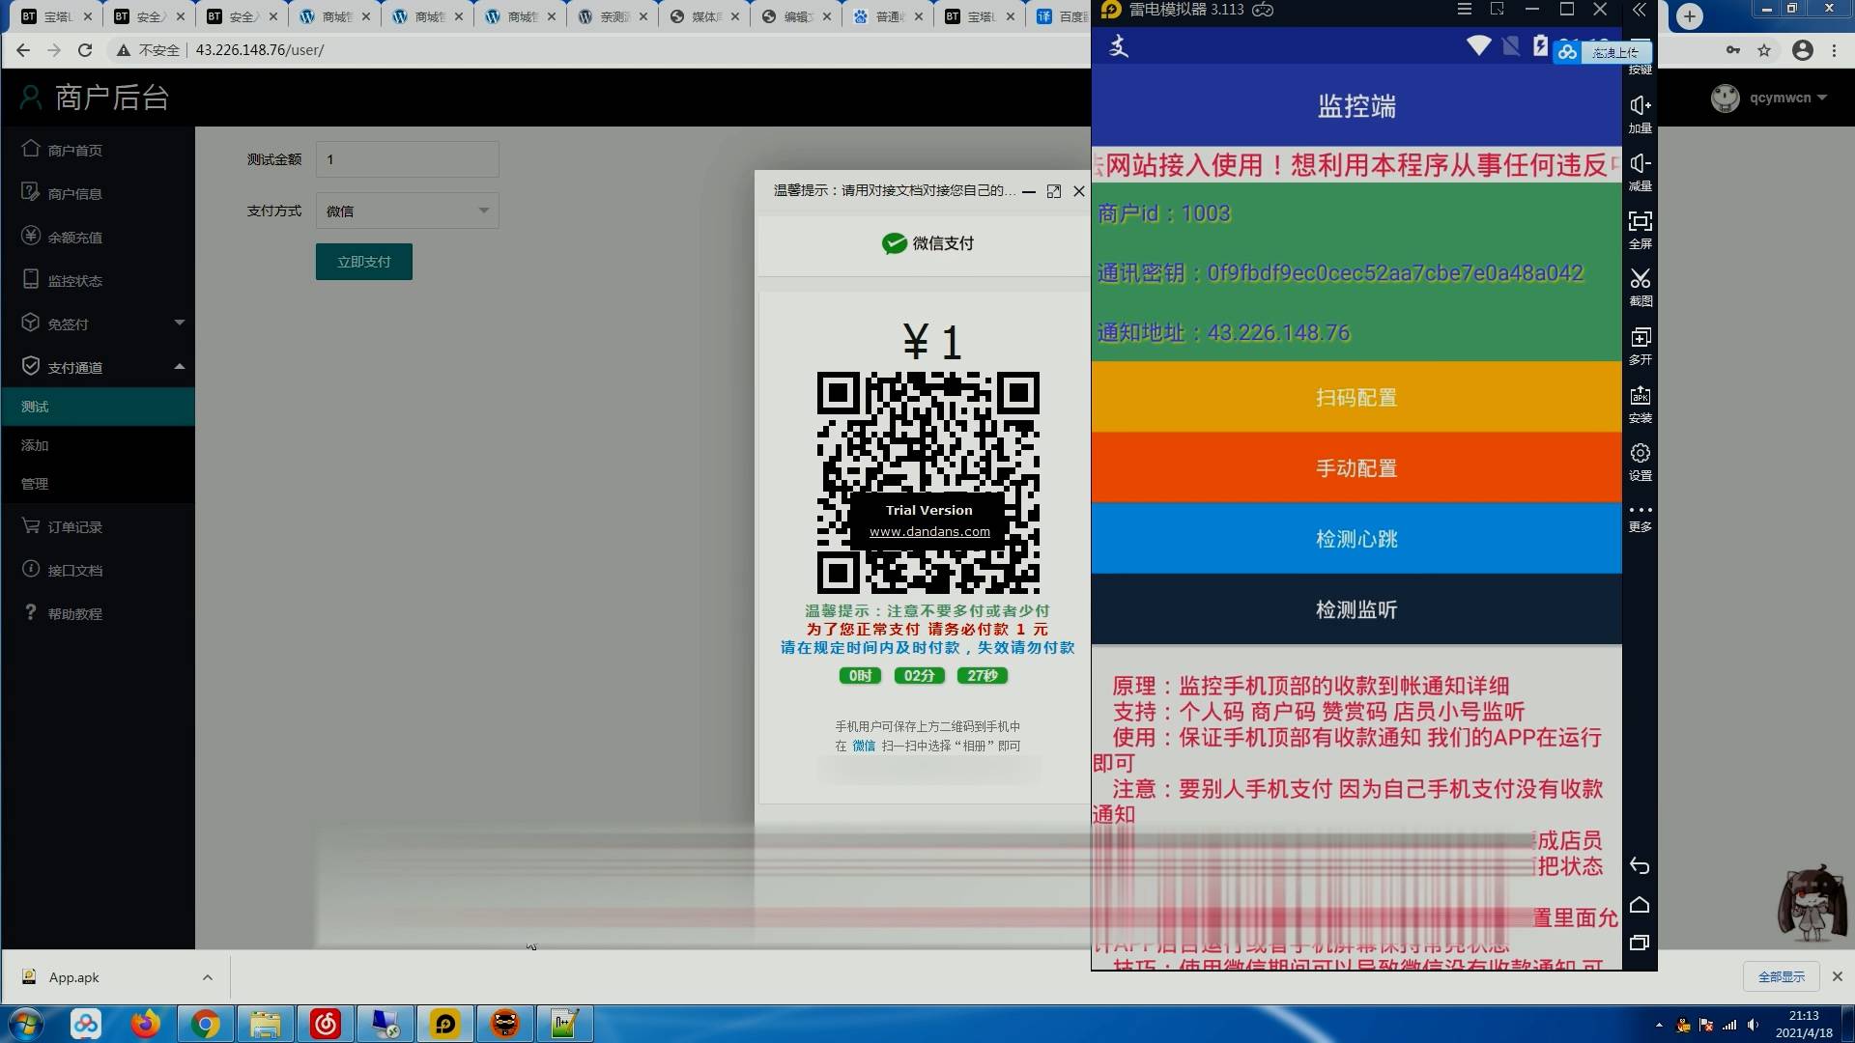Image resolution: width=1855 pixels, height=1043 pixels.
Task: Click the 立即支付 button
Action: pos(363,262)
